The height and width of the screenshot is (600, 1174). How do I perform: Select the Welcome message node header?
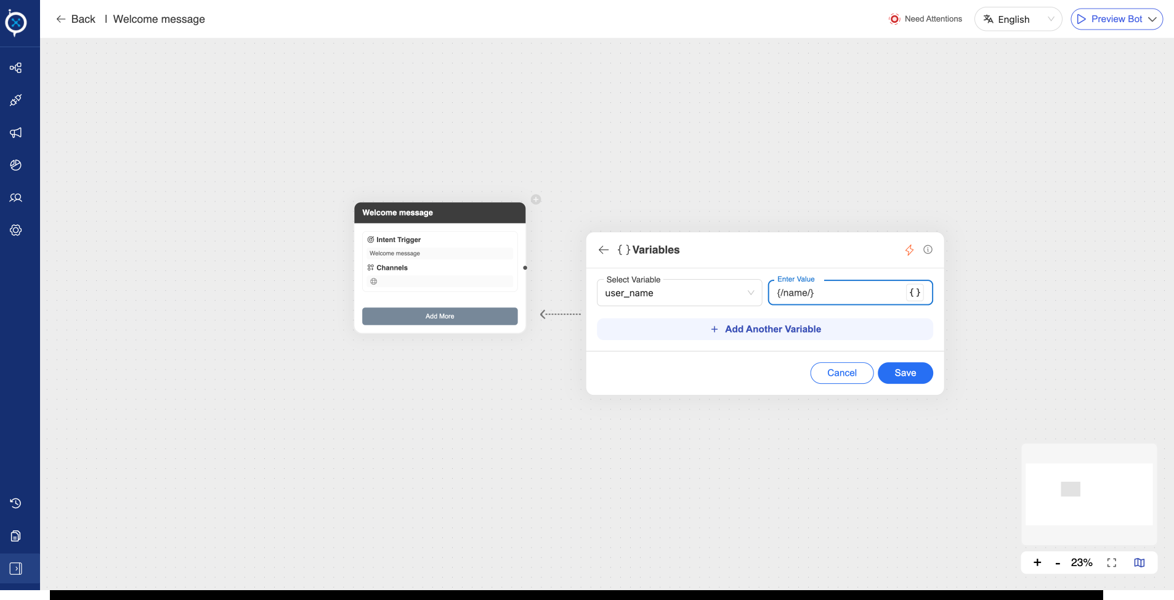pyautogui.click(x=440, y=213)
